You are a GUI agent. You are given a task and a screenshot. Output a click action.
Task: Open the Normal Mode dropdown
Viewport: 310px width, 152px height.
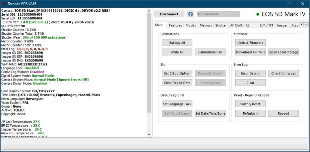[x=218, y=14]
